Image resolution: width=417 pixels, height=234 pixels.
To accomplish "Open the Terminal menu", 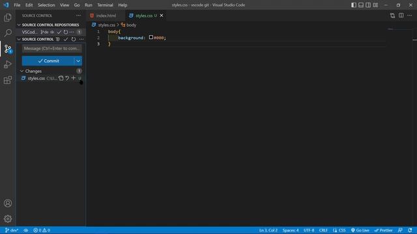I will pyautogui.click(x=105, y=5).
